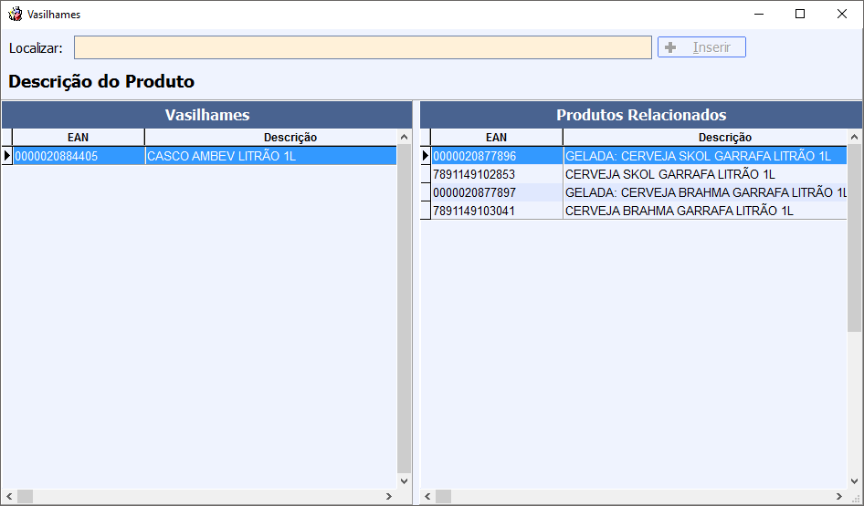Click Produtos Relacionados scroll down arrow
864x506 pixels.
click(x=855, y=480)
